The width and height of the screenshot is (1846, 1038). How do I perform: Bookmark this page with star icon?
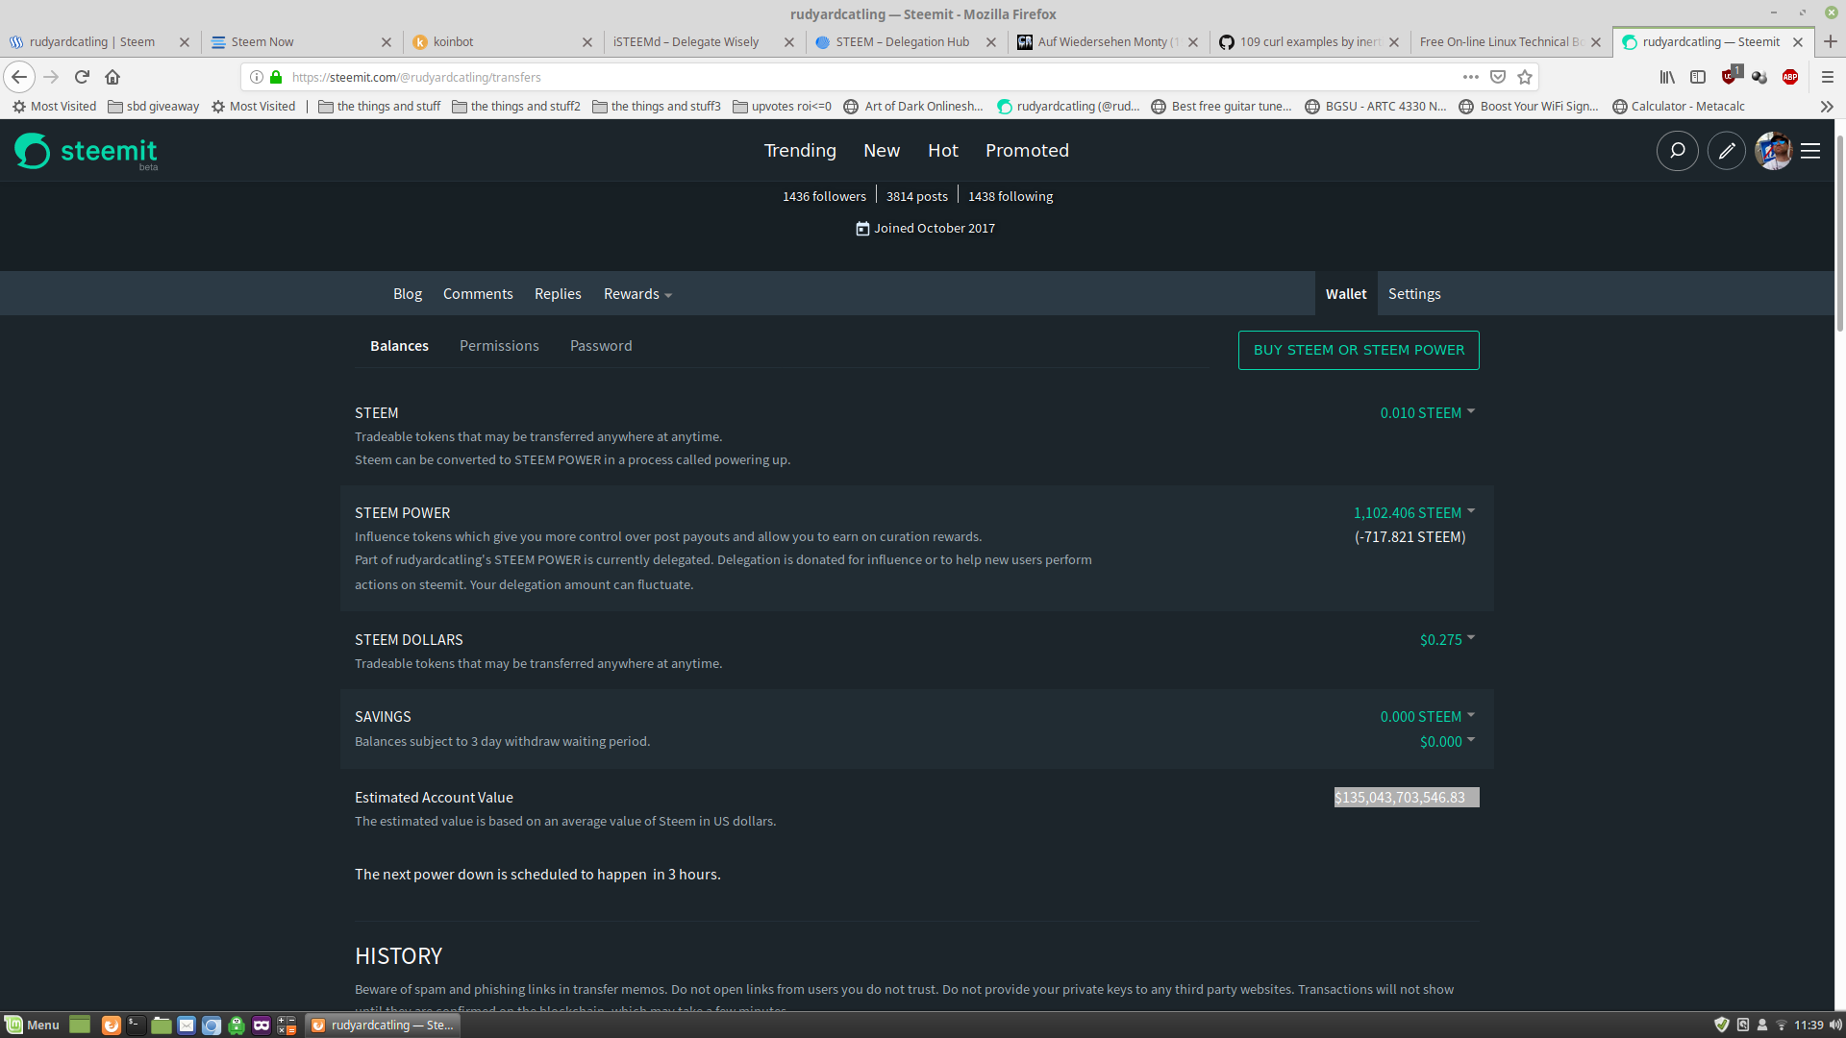click(x=1525, y=77)
